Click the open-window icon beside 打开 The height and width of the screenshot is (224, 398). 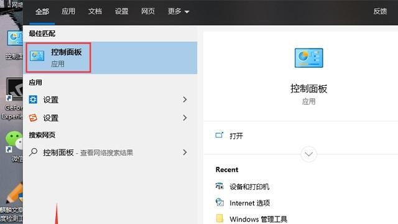[220, 135]
